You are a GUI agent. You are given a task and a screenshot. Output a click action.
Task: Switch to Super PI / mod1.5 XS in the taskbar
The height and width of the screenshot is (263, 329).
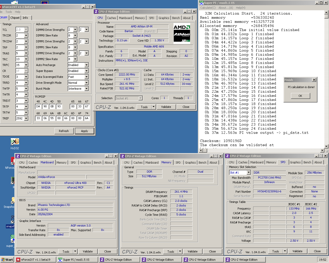(77, 260)
